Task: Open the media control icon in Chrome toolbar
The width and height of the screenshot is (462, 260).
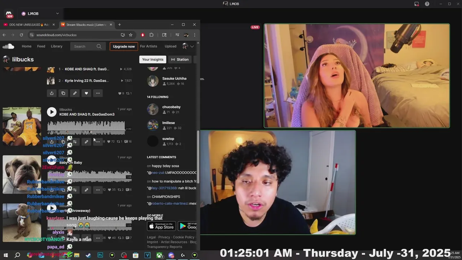Action: pos(177,35)
